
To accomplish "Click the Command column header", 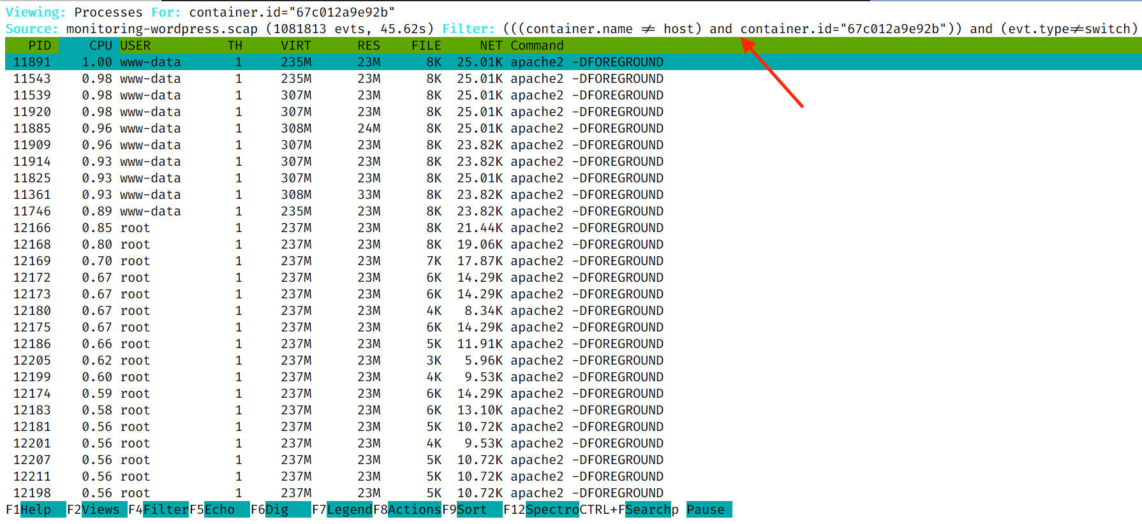I will pyautogui.click(x=537, y=45).
